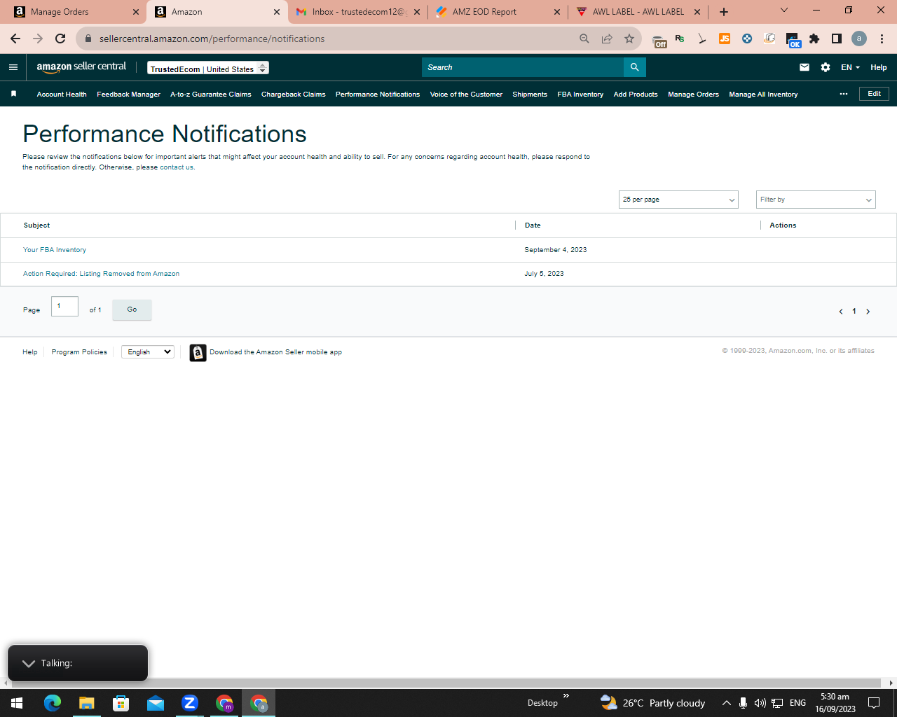The height and width of the screenshot is (717, 897).
Task: Click the browser back arrow
Action: 15,39
